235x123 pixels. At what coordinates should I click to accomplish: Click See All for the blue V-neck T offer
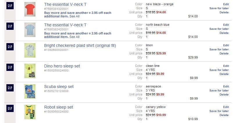pos(74,37)
